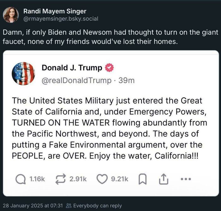Click the share upload icon
Image resolution: width=221 pixels, height=211 pixels.
point(163,179)
